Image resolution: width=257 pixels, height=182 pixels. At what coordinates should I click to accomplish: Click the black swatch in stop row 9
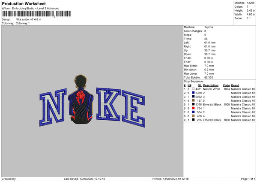[194, 120]
